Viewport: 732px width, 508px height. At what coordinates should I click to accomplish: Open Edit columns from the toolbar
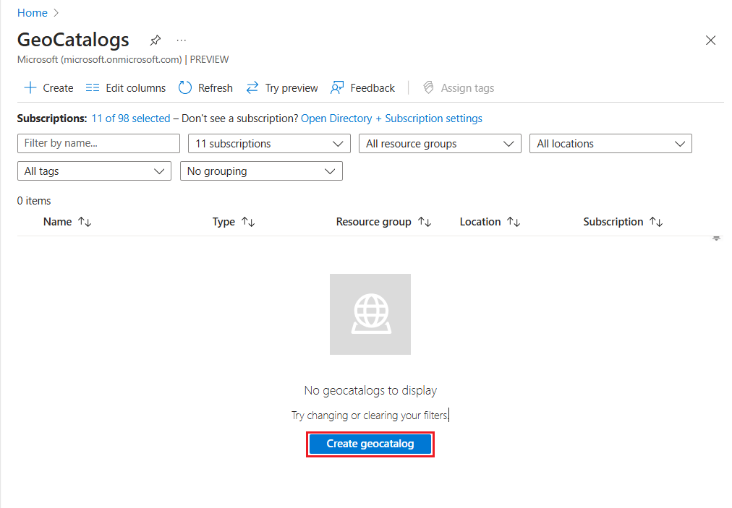pyautogui.click(x=126, y=88)
